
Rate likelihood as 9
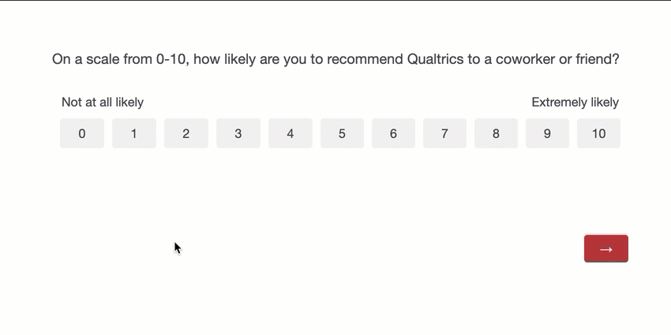pyautogui.click(x=547, y=133)
